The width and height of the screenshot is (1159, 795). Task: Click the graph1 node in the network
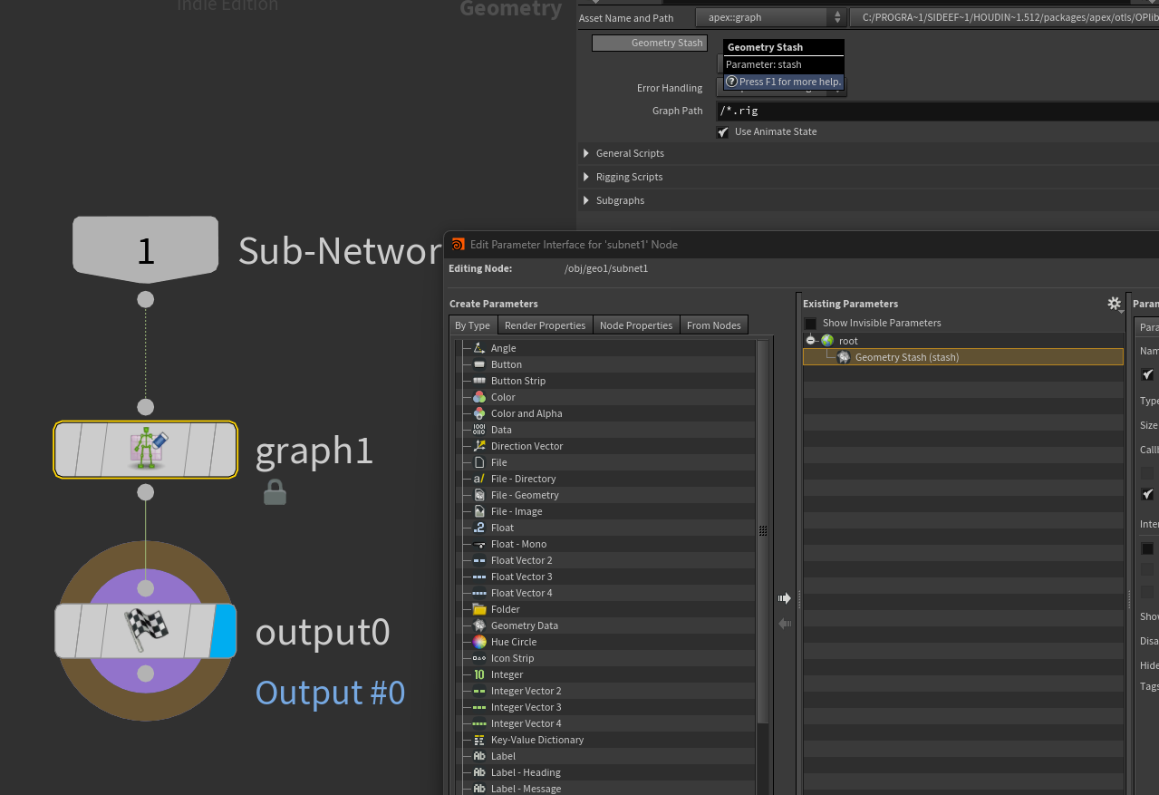(x=146, y=450)
